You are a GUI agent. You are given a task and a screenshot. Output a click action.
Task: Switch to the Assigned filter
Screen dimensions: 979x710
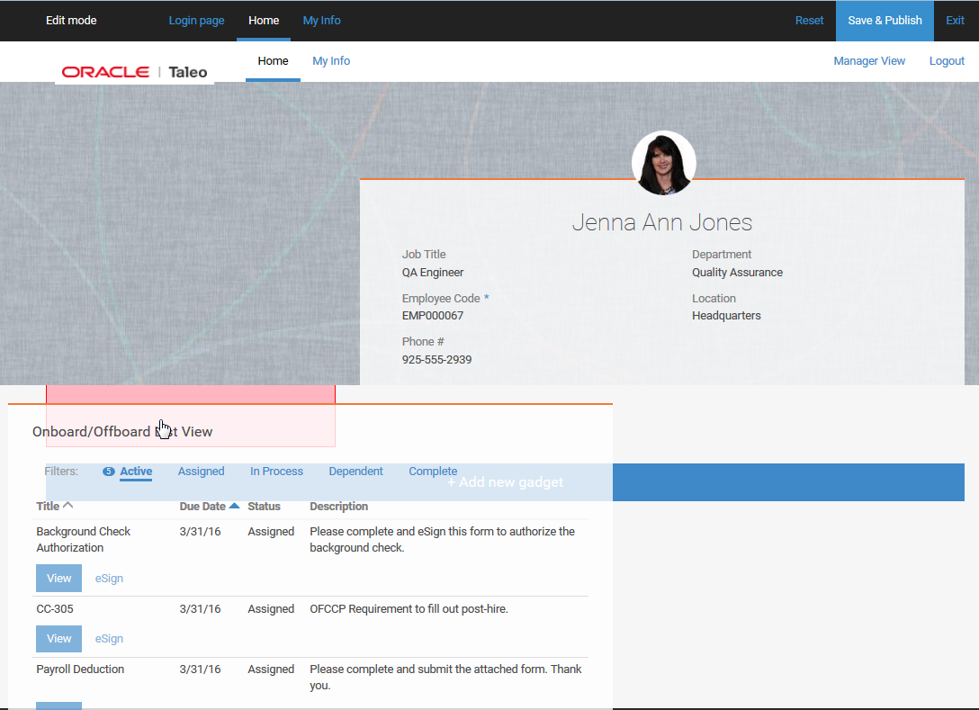pyautogui.click(x=201, y=471)
